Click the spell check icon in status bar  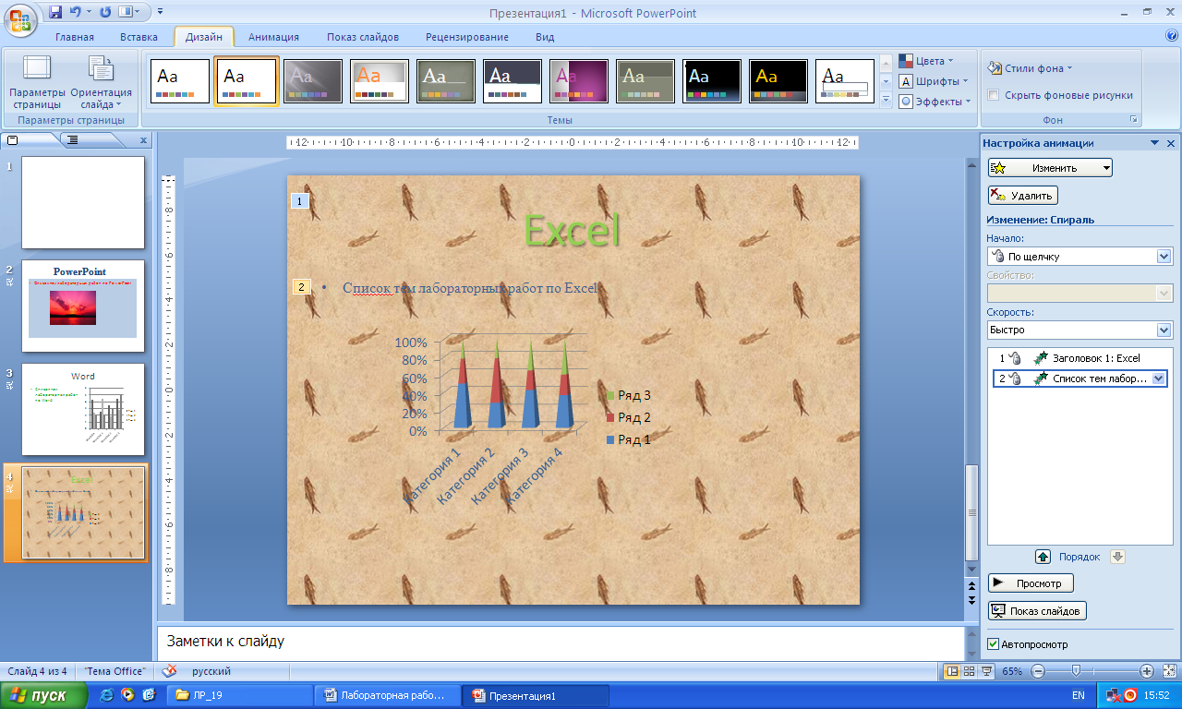click(169, 671)
